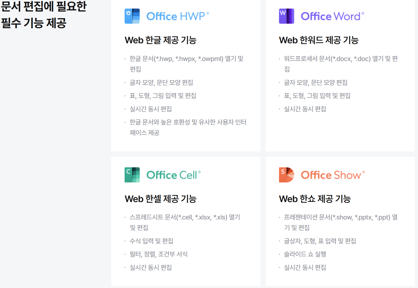This screenshot has width=418, height=288.
Task: Click '실시간 동시 편집' in the Word card
Action: point(305,109)
